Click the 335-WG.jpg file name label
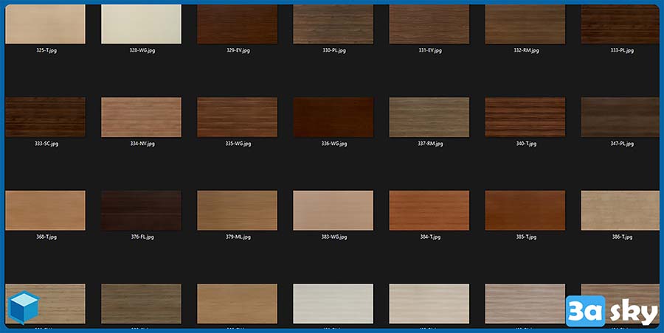 point(237,144)
